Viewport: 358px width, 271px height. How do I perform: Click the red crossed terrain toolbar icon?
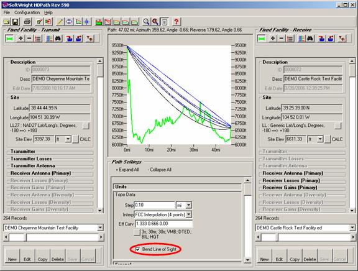pyautogui.click(x=108, y=22)
